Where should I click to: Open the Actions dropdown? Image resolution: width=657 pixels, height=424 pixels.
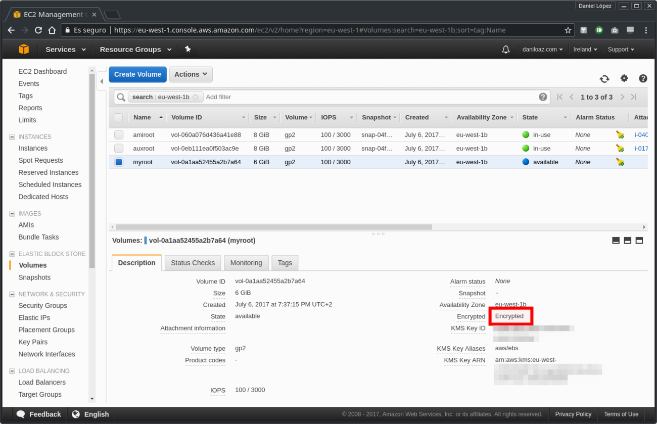click(x=191, y=74)
